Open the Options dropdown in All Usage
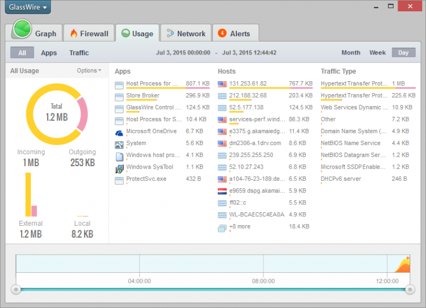426x308 pixels. (89, 70)
